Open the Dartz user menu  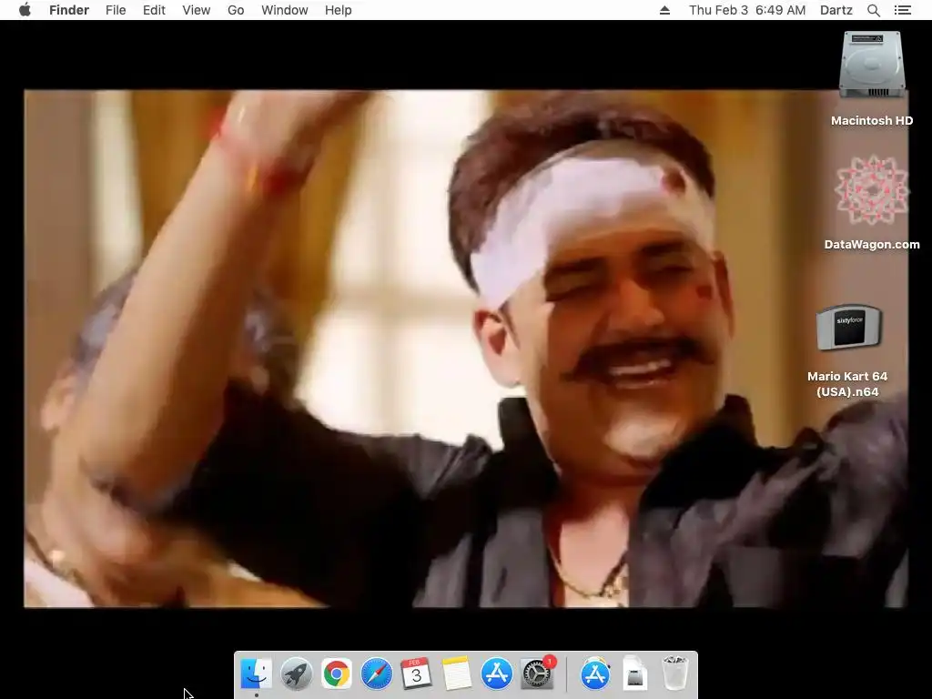pos(836,10)
